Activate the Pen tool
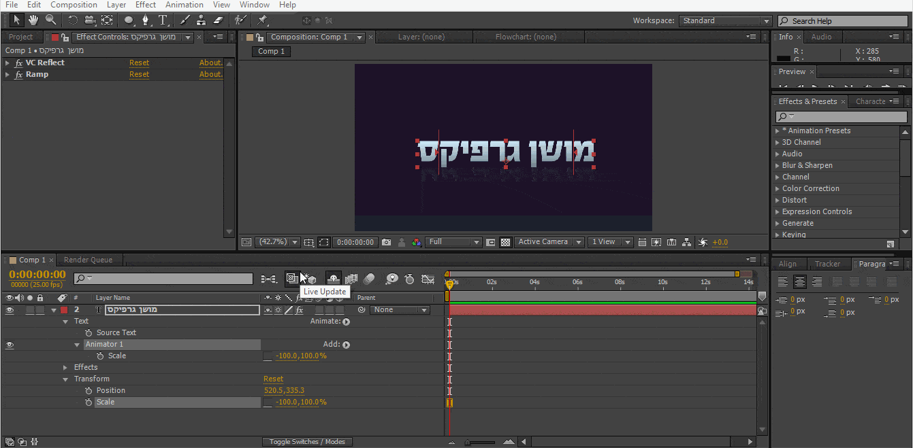 (x=146, y=20)
